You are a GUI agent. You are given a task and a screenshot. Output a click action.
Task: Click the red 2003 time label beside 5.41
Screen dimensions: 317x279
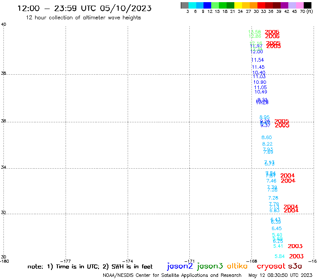[x=295, y=246]
